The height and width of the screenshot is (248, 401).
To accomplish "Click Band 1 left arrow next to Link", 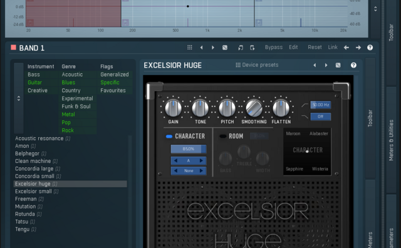I will [x=346, y=48].
